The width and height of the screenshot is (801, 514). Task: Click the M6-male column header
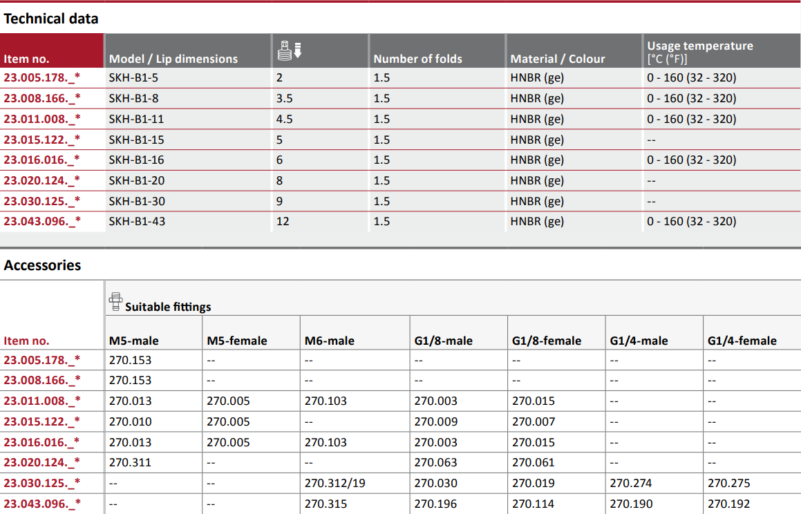(330, 341)
